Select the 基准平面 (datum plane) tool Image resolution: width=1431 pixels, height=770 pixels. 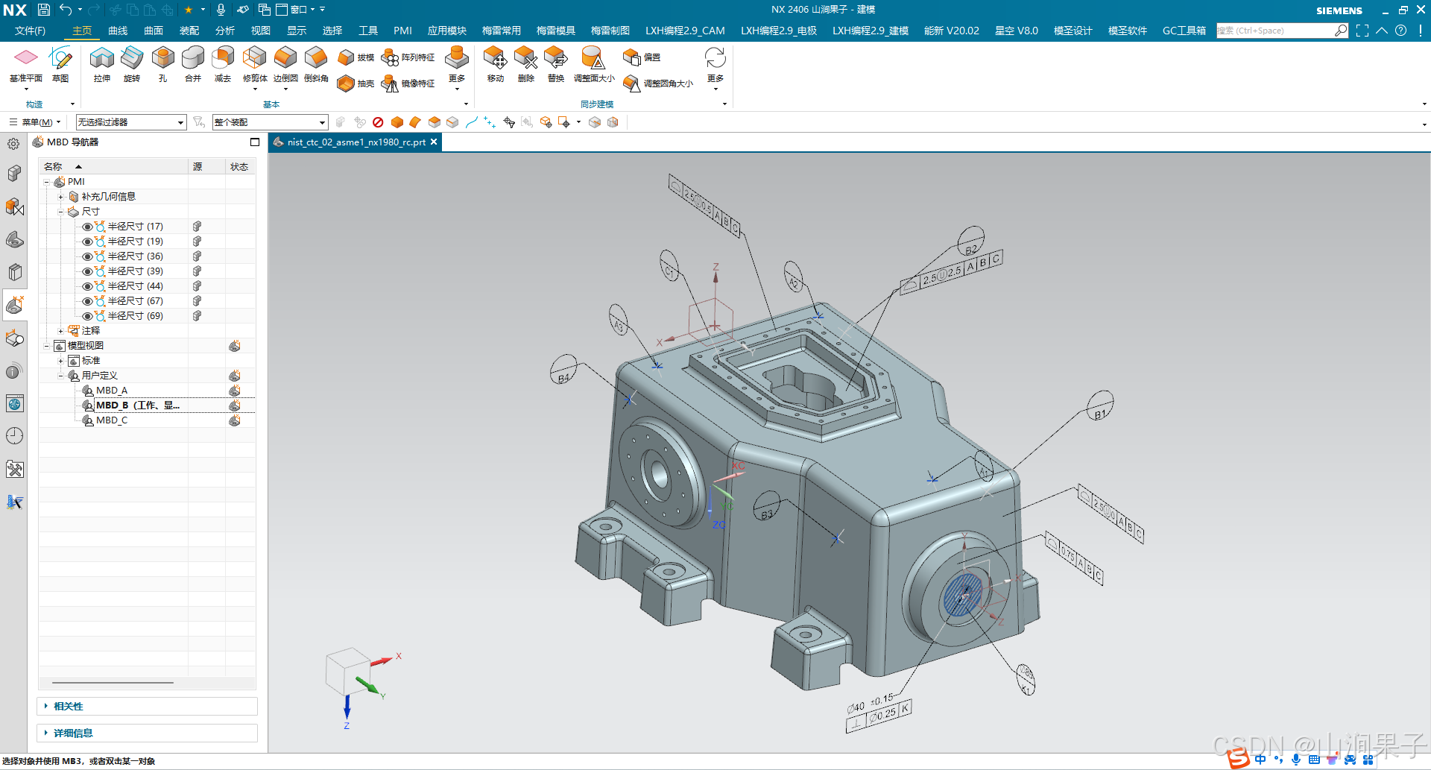26,64
